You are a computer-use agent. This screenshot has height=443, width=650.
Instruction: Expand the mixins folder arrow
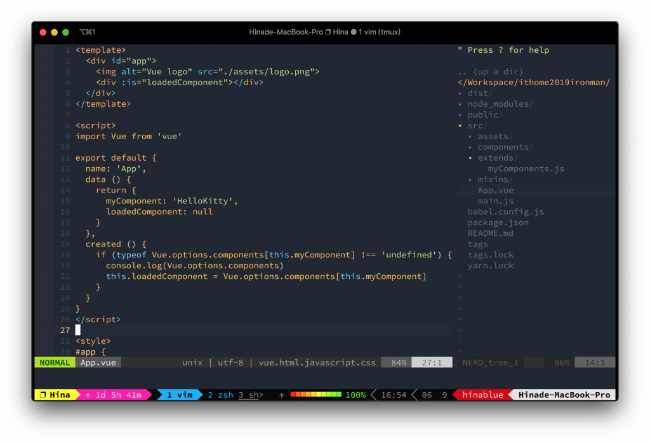[x=470, y=180]
